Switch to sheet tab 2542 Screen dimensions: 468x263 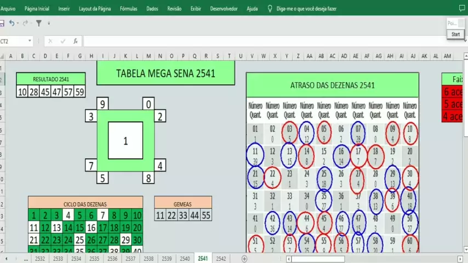(221, 259)
